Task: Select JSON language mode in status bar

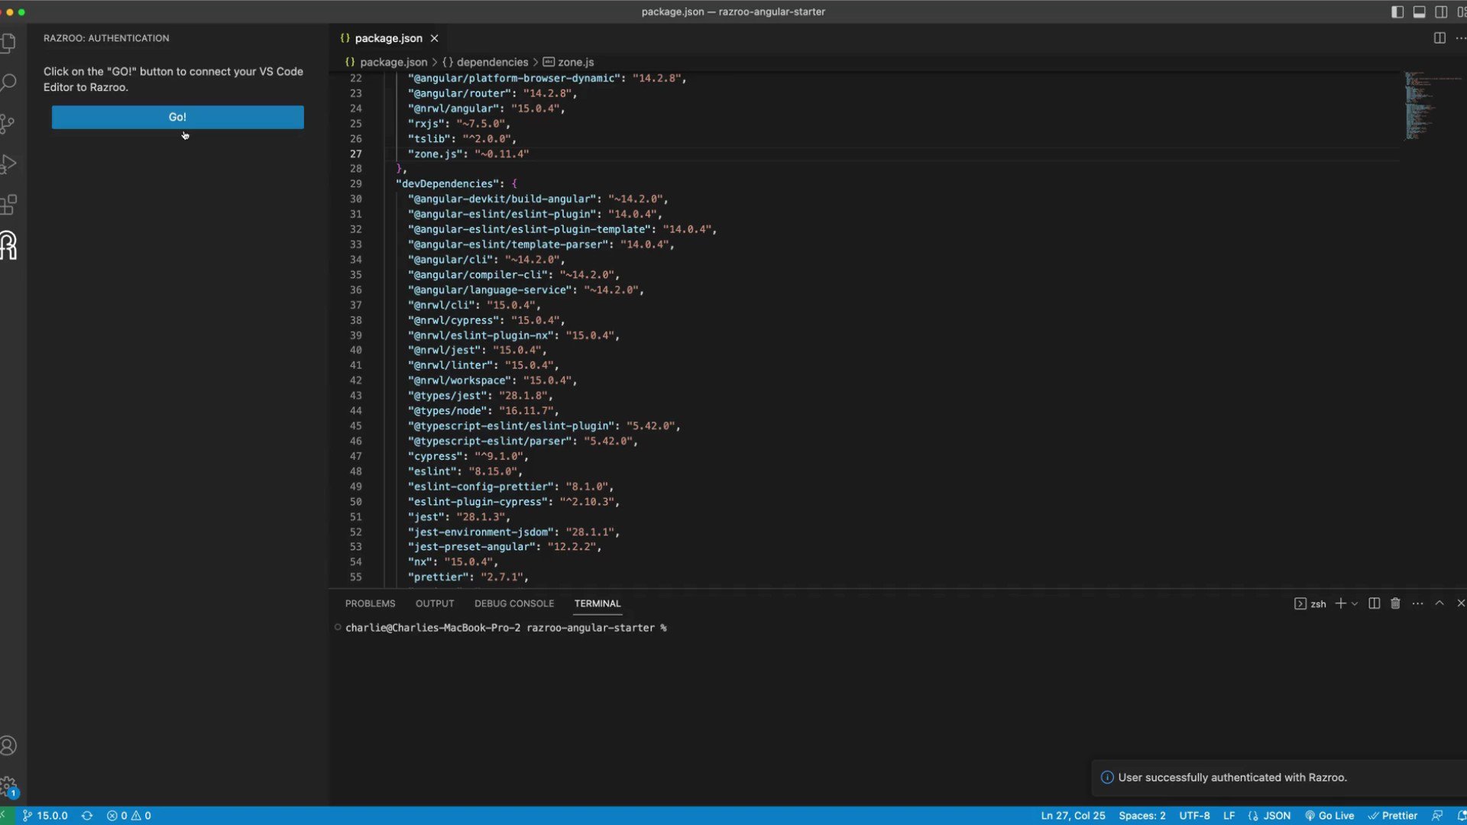Action: point(1276,816)
